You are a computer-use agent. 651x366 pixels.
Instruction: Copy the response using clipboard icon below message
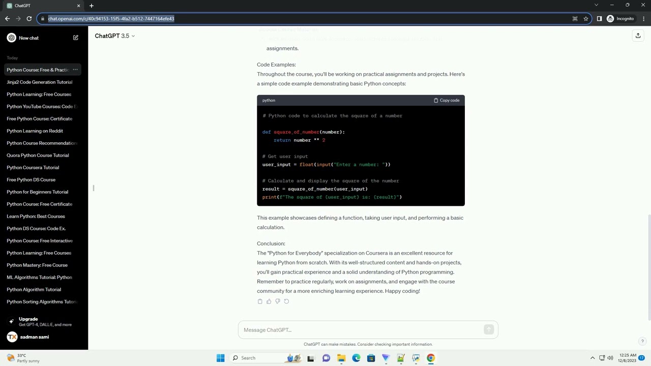coord(260,301)
